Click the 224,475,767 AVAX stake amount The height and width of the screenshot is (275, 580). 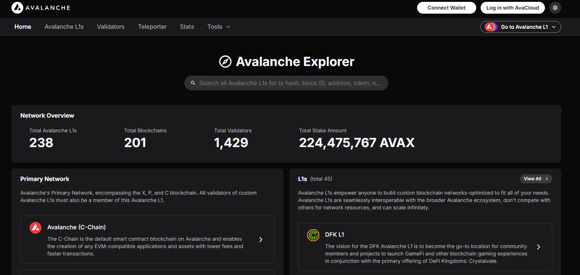[357, 143]
